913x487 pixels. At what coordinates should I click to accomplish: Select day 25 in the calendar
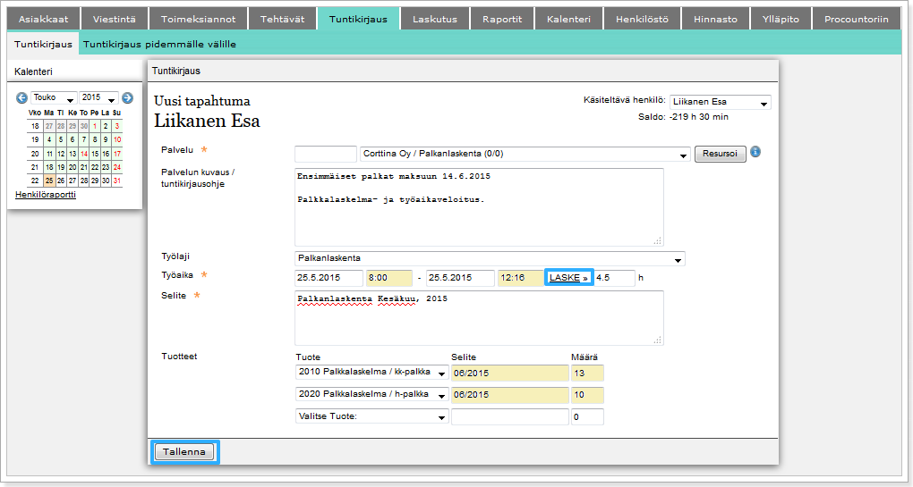click(x=49, y=181)
